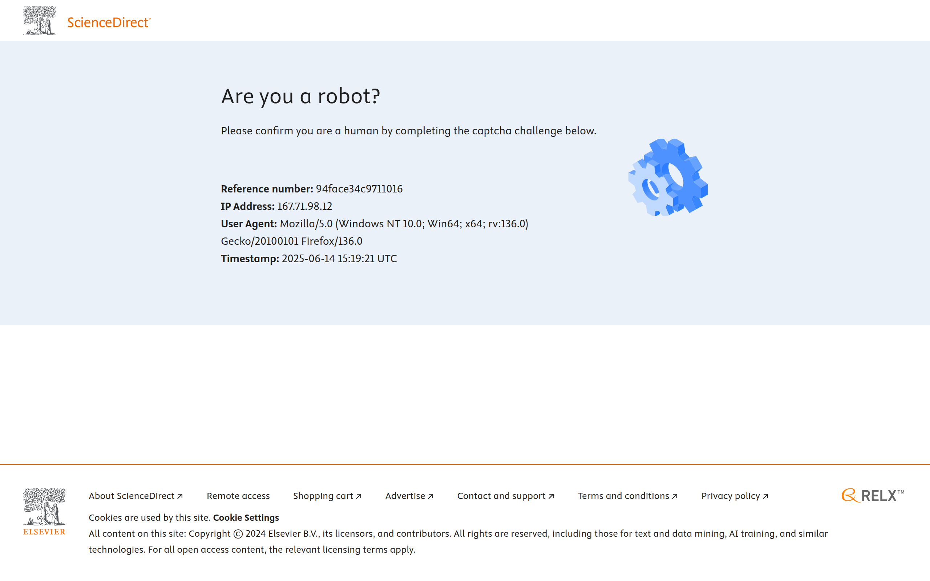Select reference number 94face34c9711016
Viewport: 930px width, 581px height.
click(x=359, y=189)
